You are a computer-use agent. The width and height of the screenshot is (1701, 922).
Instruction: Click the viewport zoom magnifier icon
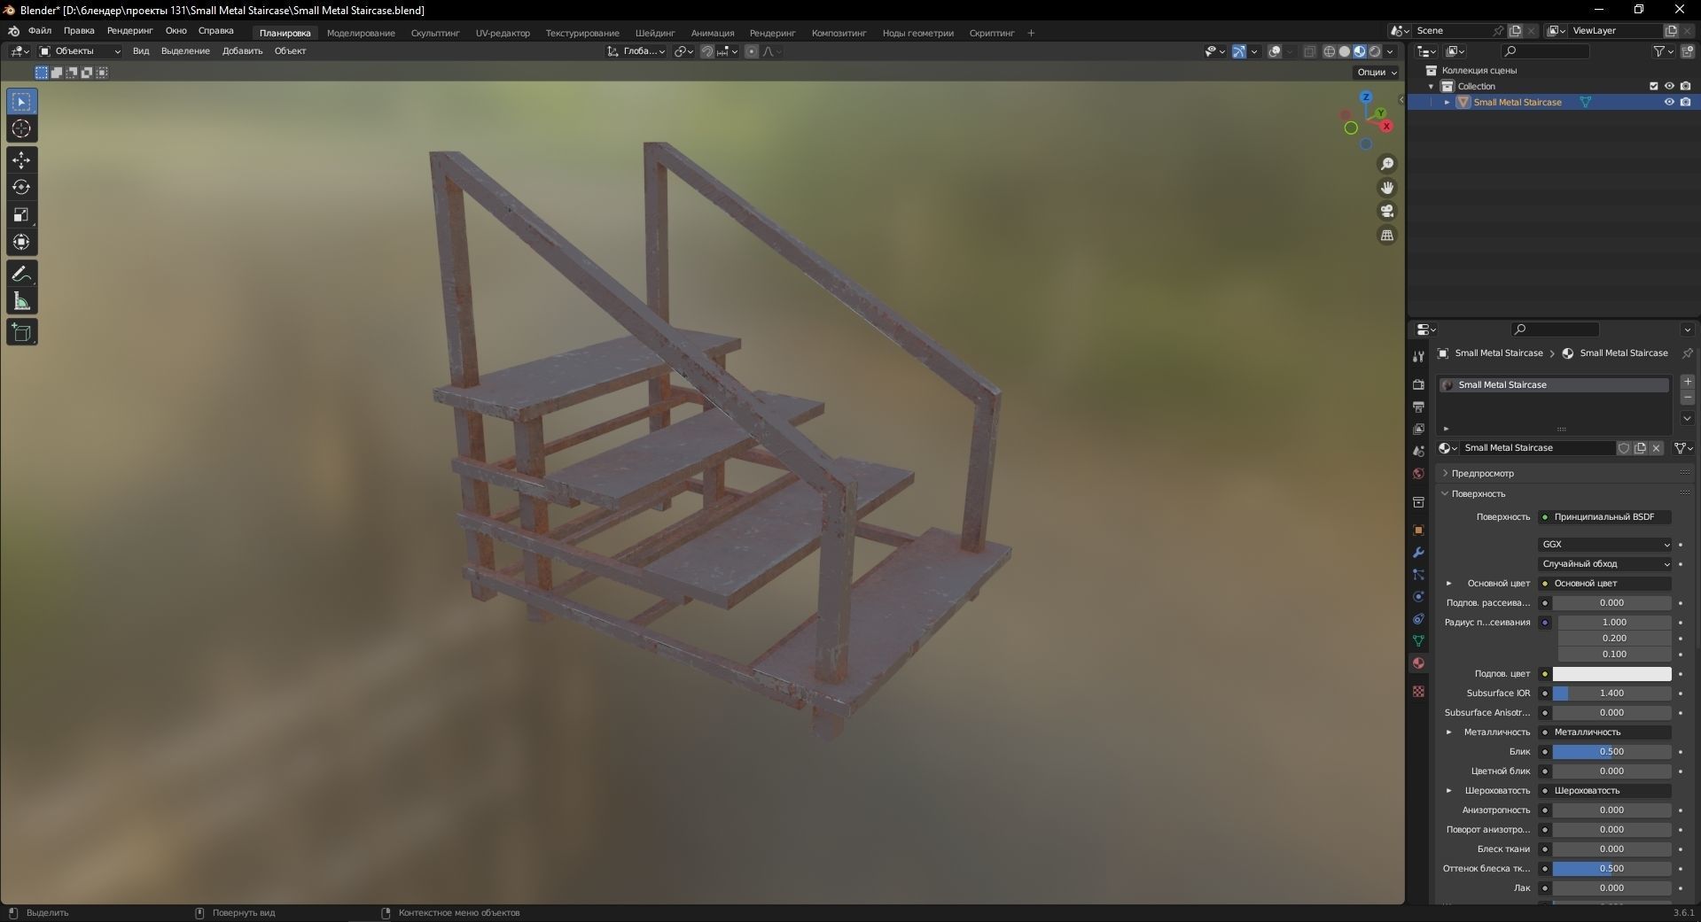[1387, 164]
